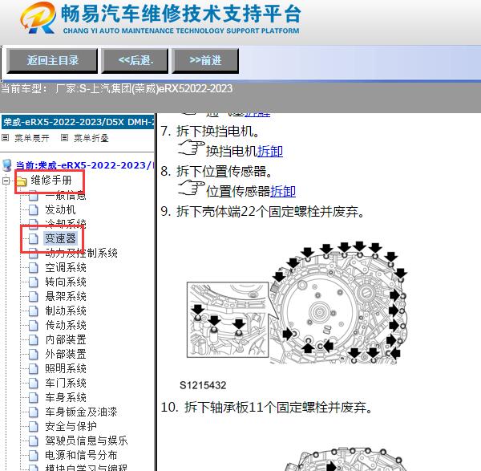Select 悬架系统 in the tree
This screenshot has height=471, width=481.
(66, 296)
